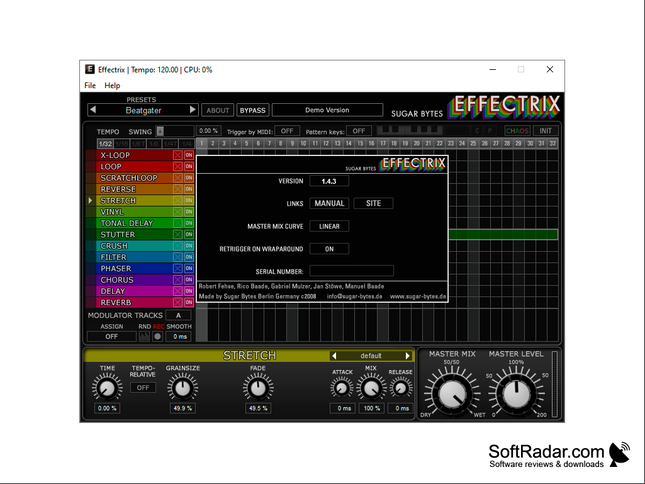Click the ABOUT button
The image size is (645, 484).
click(218, 110)
